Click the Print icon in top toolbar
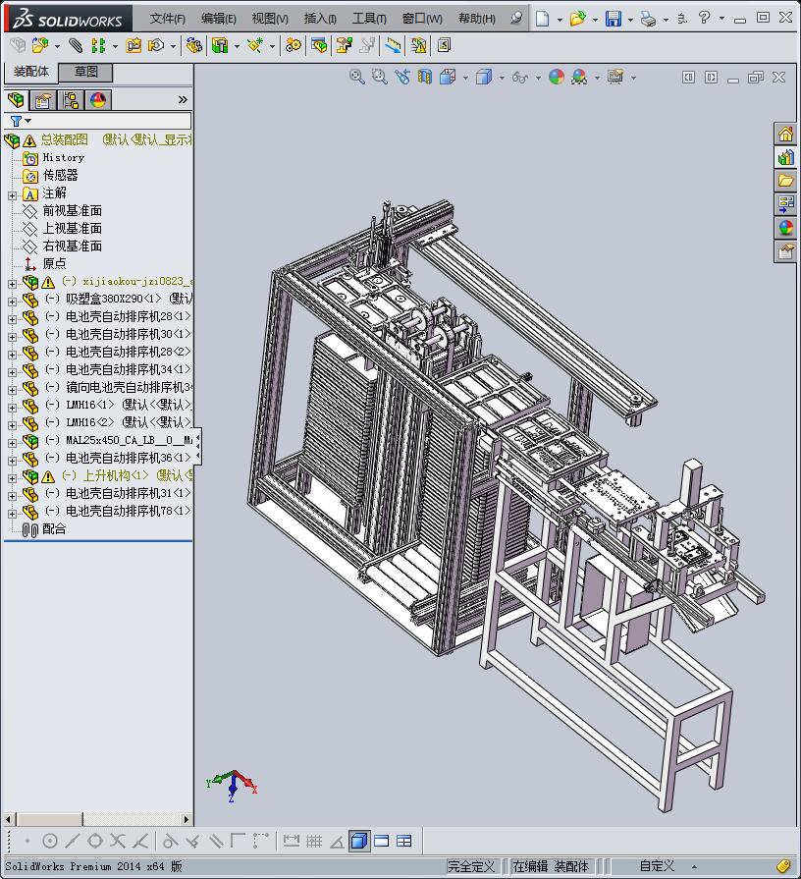The width and height of the screenshot is (801, 879). point(648,19)
